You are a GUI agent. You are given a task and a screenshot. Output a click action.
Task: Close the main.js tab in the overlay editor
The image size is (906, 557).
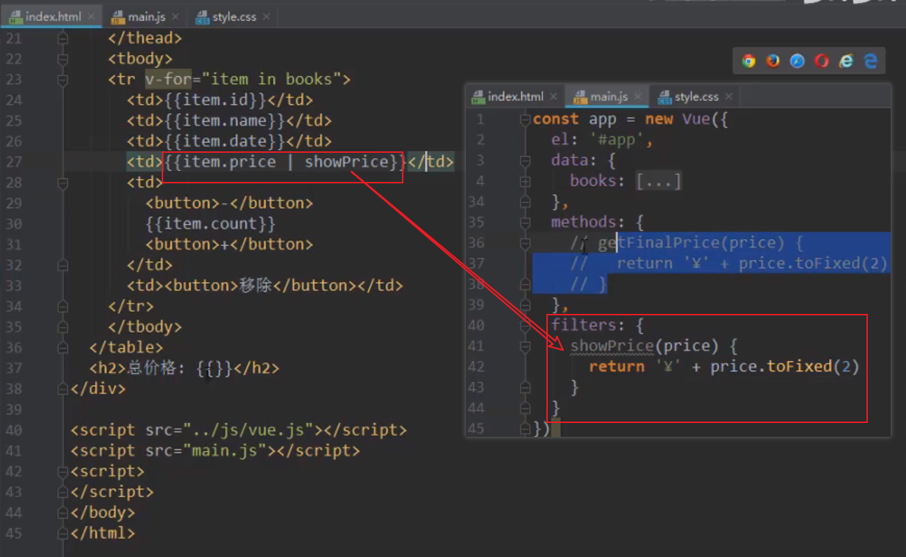click(637, 97)
